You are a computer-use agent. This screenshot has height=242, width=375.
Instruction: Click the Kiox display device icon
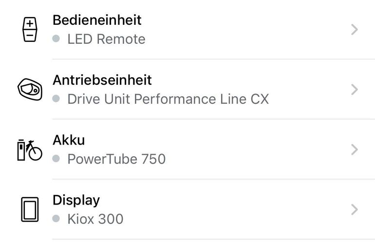[30, 209]
